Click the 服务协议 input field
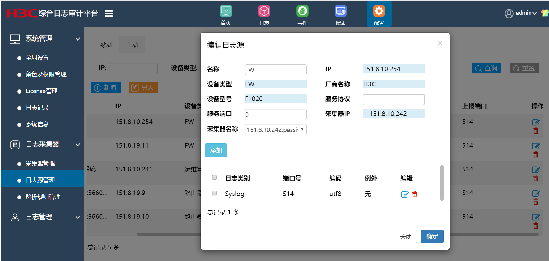 [x=394, y=100]
